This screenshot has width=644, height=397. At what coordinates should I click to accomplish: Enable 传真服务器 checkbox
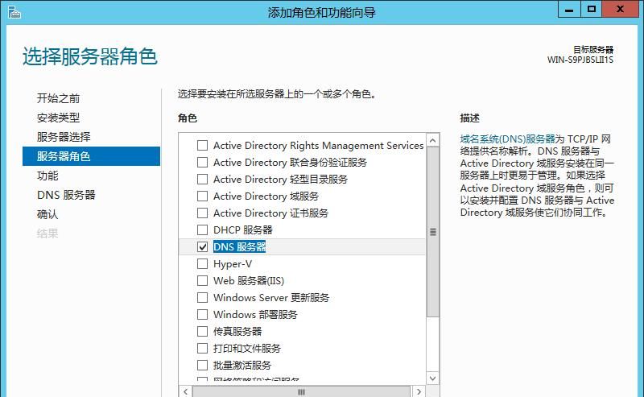click(203, 331)
